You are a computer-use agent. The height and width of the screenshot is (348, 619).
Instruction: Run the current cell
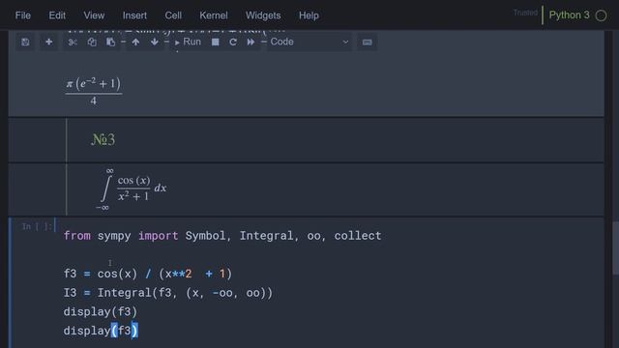[x=188, y=42]
